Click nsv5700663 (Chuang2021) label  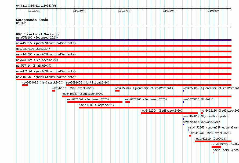coord(201,122)
